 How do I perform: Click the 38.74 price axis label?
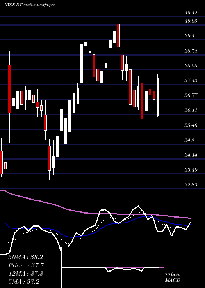[191, 51]
